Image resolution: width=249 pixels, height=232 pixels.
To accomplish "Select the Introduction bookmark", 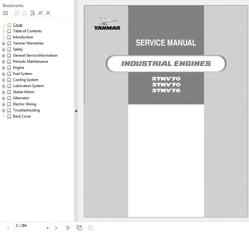I will pos(23,37).
